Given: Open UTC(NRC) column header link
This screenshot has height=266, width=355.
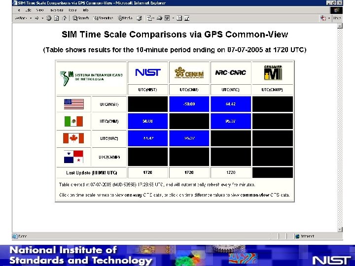Looking at the screenshot, I should [230, 90].
